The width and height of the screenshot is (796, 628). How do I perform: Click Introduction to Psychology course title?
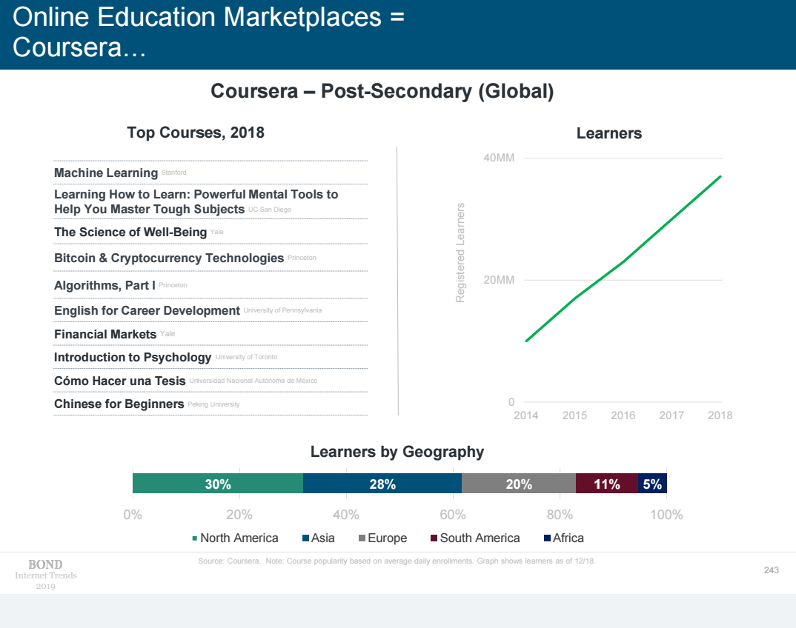(x=133, y=357)
